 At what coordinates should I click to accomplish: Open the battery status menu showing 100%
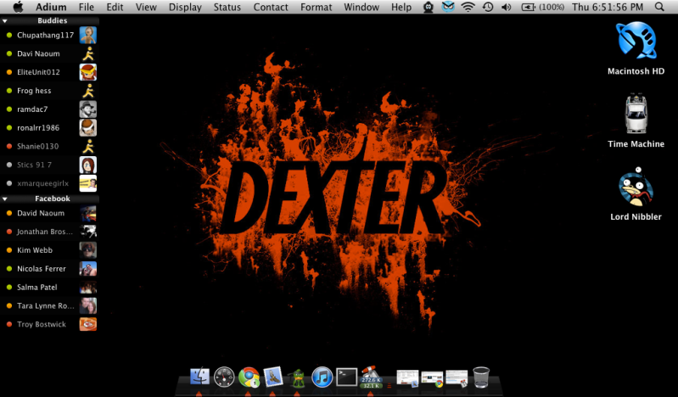[x=543, y=7]
